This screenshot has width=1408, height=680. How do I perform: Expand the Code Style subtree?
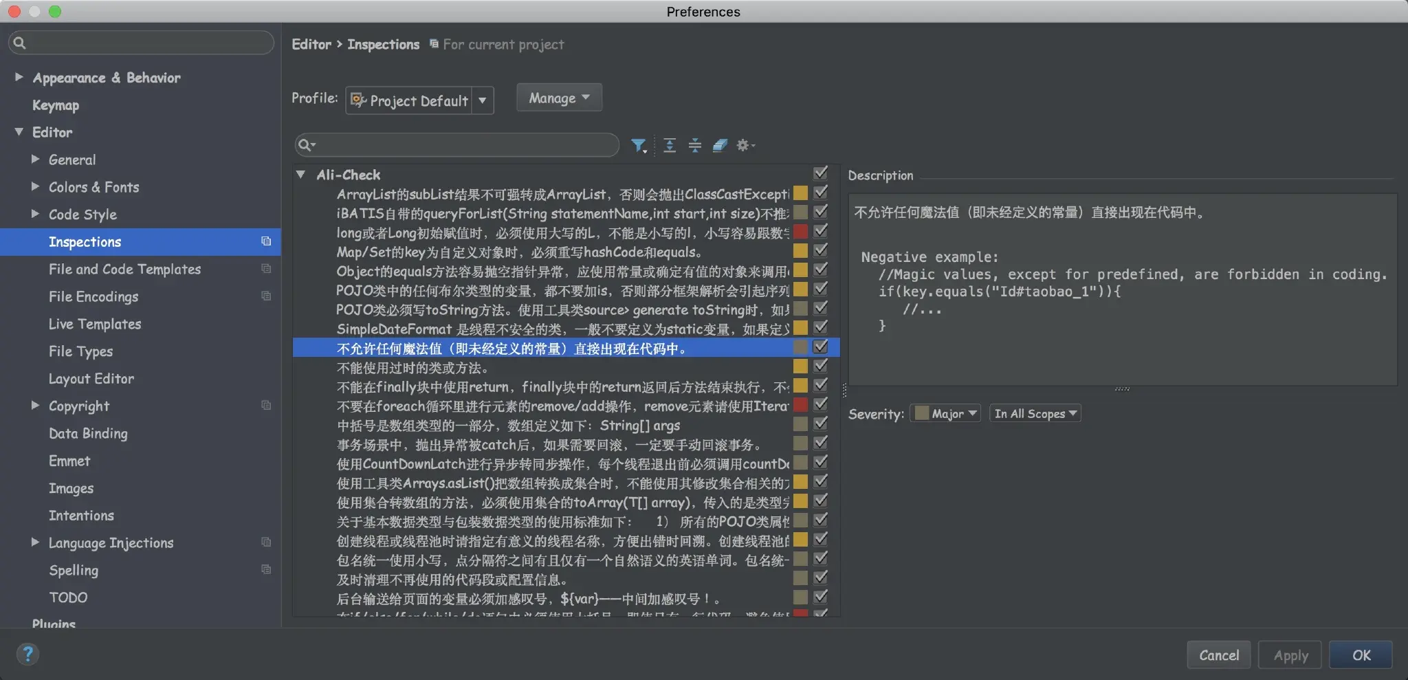36,214
